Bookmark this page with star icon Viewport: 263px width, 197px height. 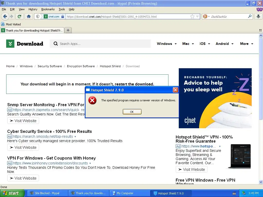point(192,16)
